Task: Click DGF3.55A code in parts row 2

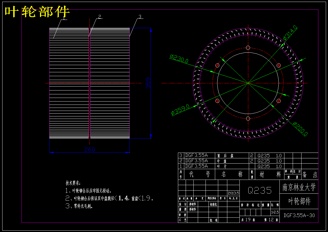Action: pos(196,161)
